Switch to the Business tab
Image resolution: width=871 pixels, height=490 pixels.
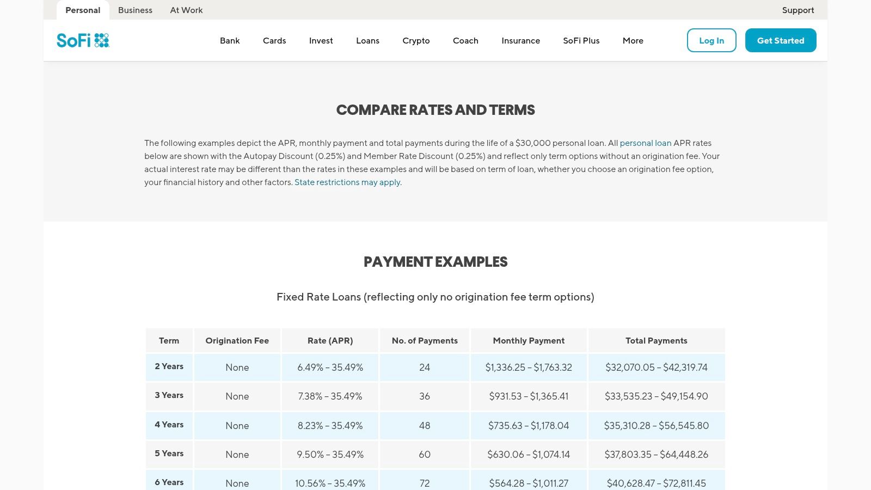point(135,10)
